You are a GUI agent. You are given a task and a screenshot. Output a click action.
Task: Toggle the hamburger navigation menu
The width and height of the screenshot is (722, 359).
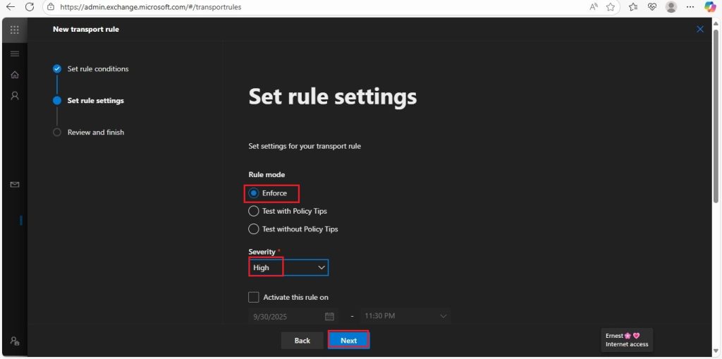point(15,54)
